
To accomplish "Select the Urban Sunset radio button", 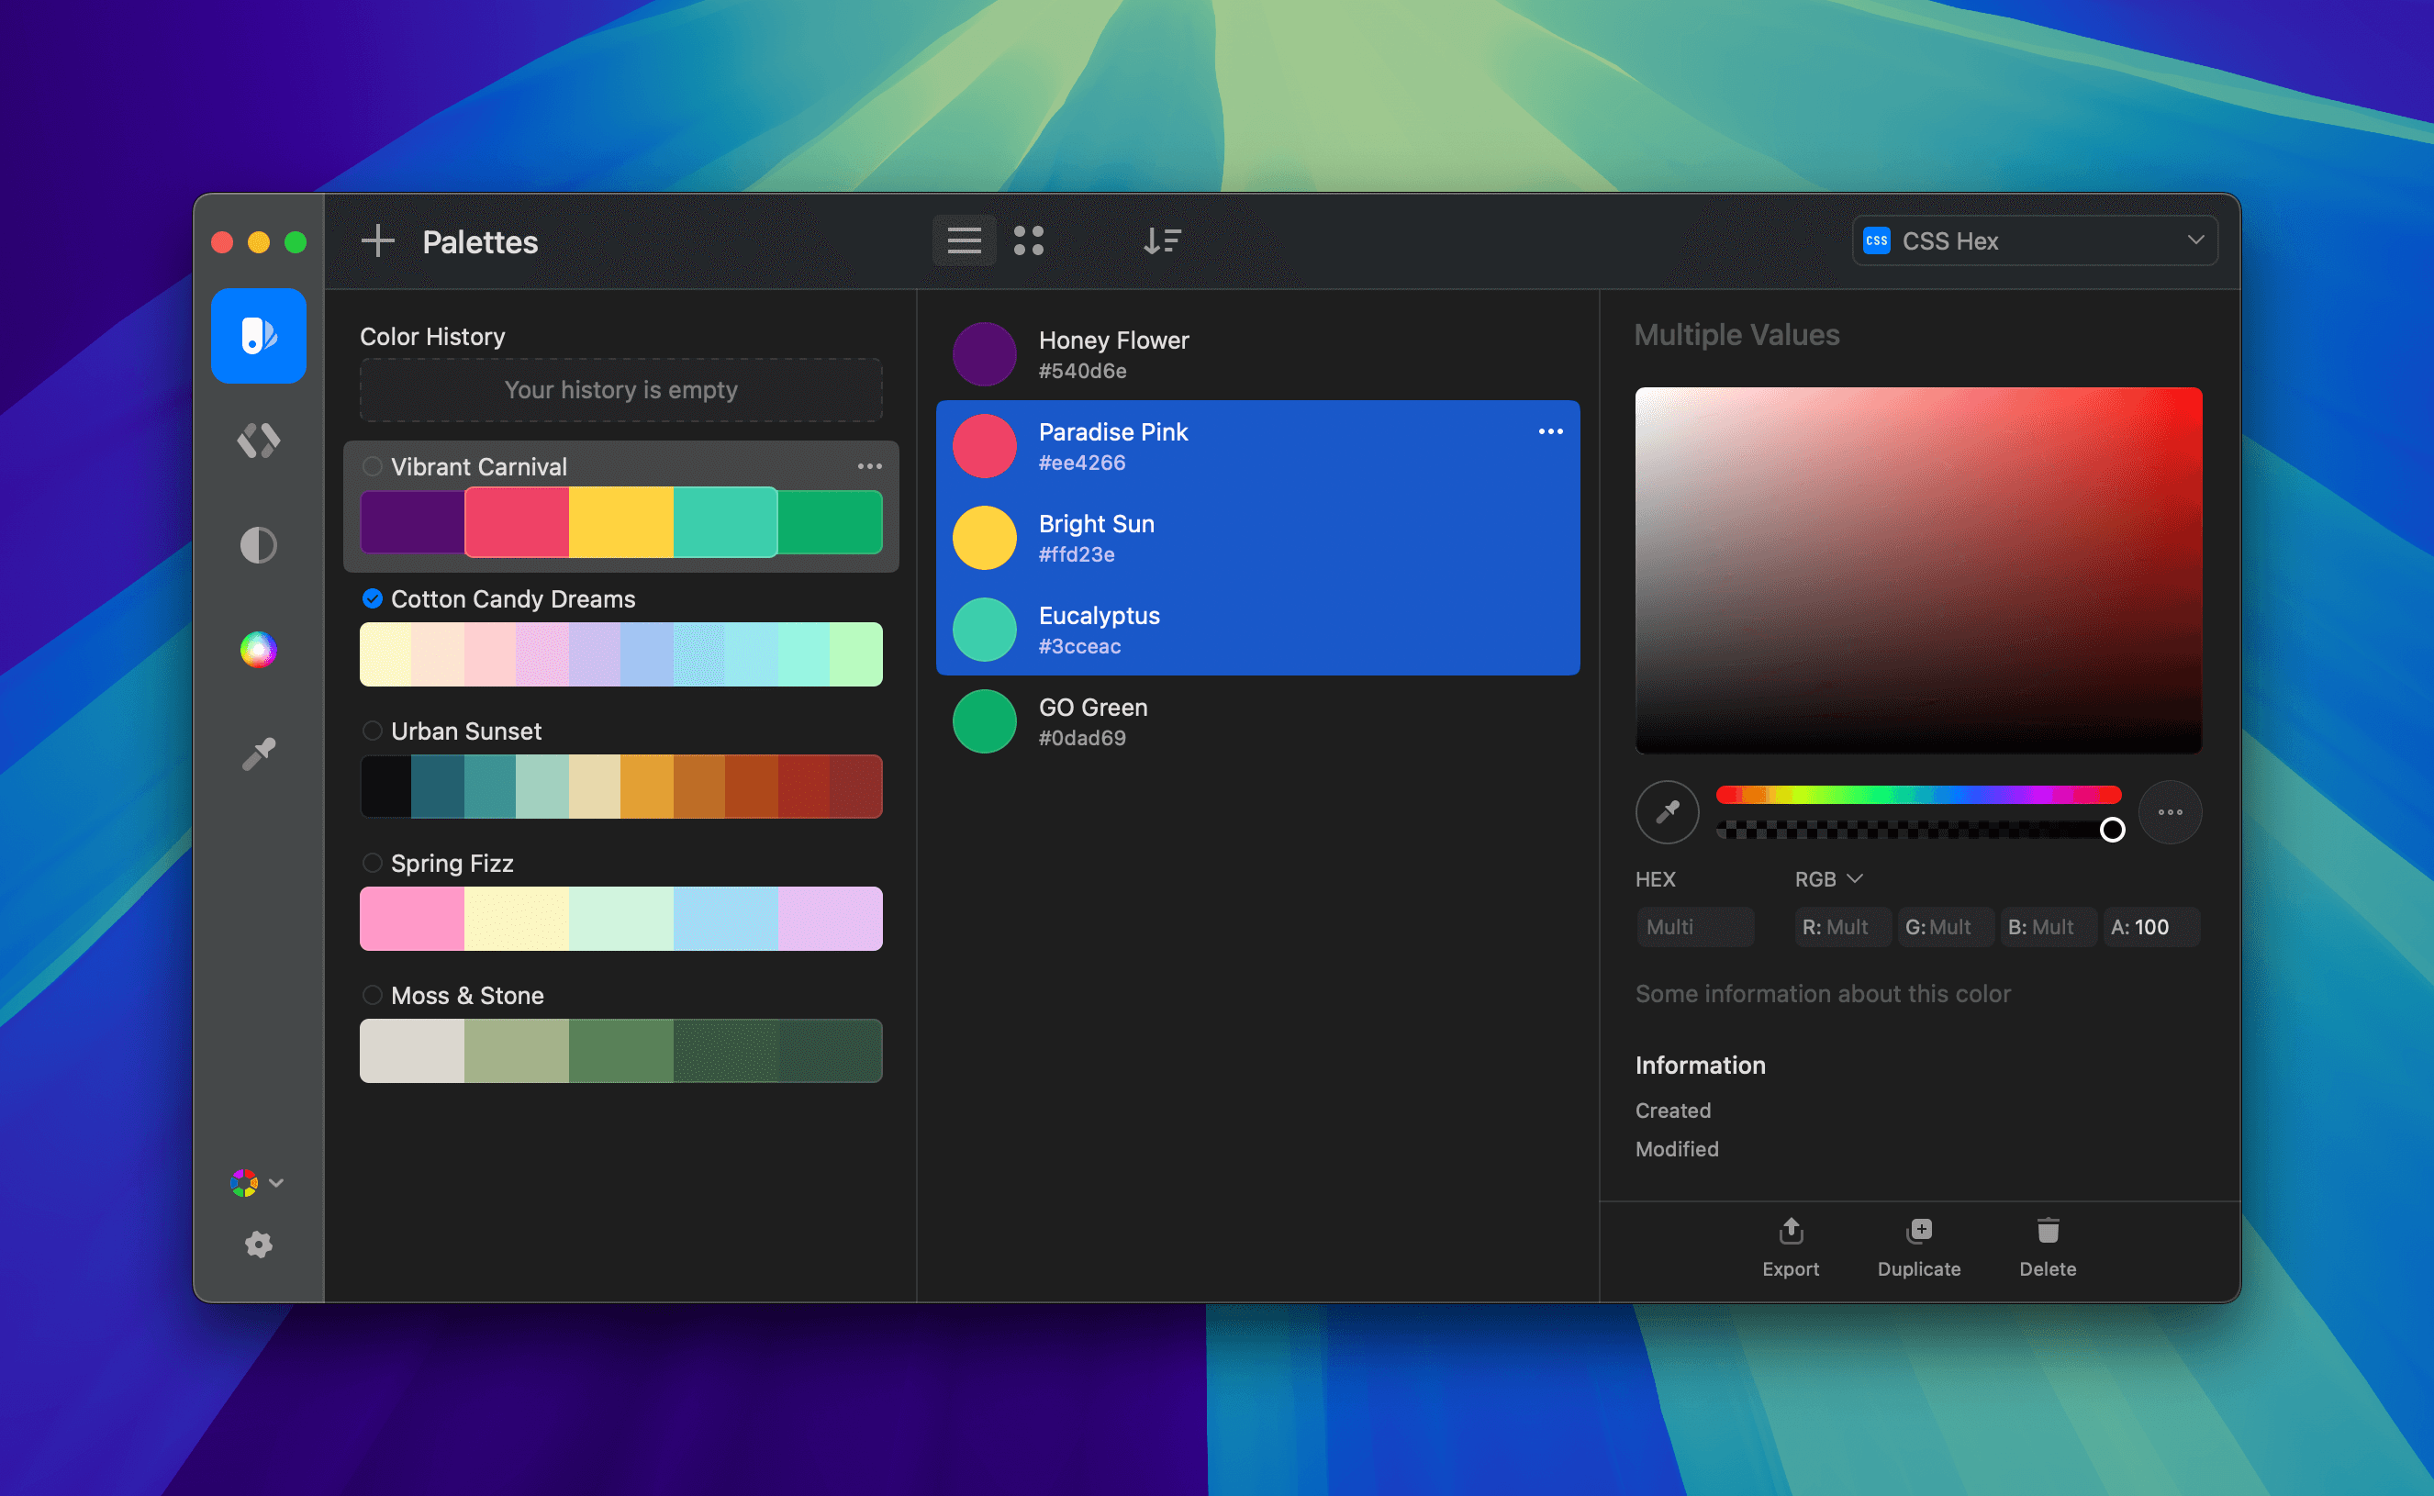I will pyautogui.click(x=373, y=731).
